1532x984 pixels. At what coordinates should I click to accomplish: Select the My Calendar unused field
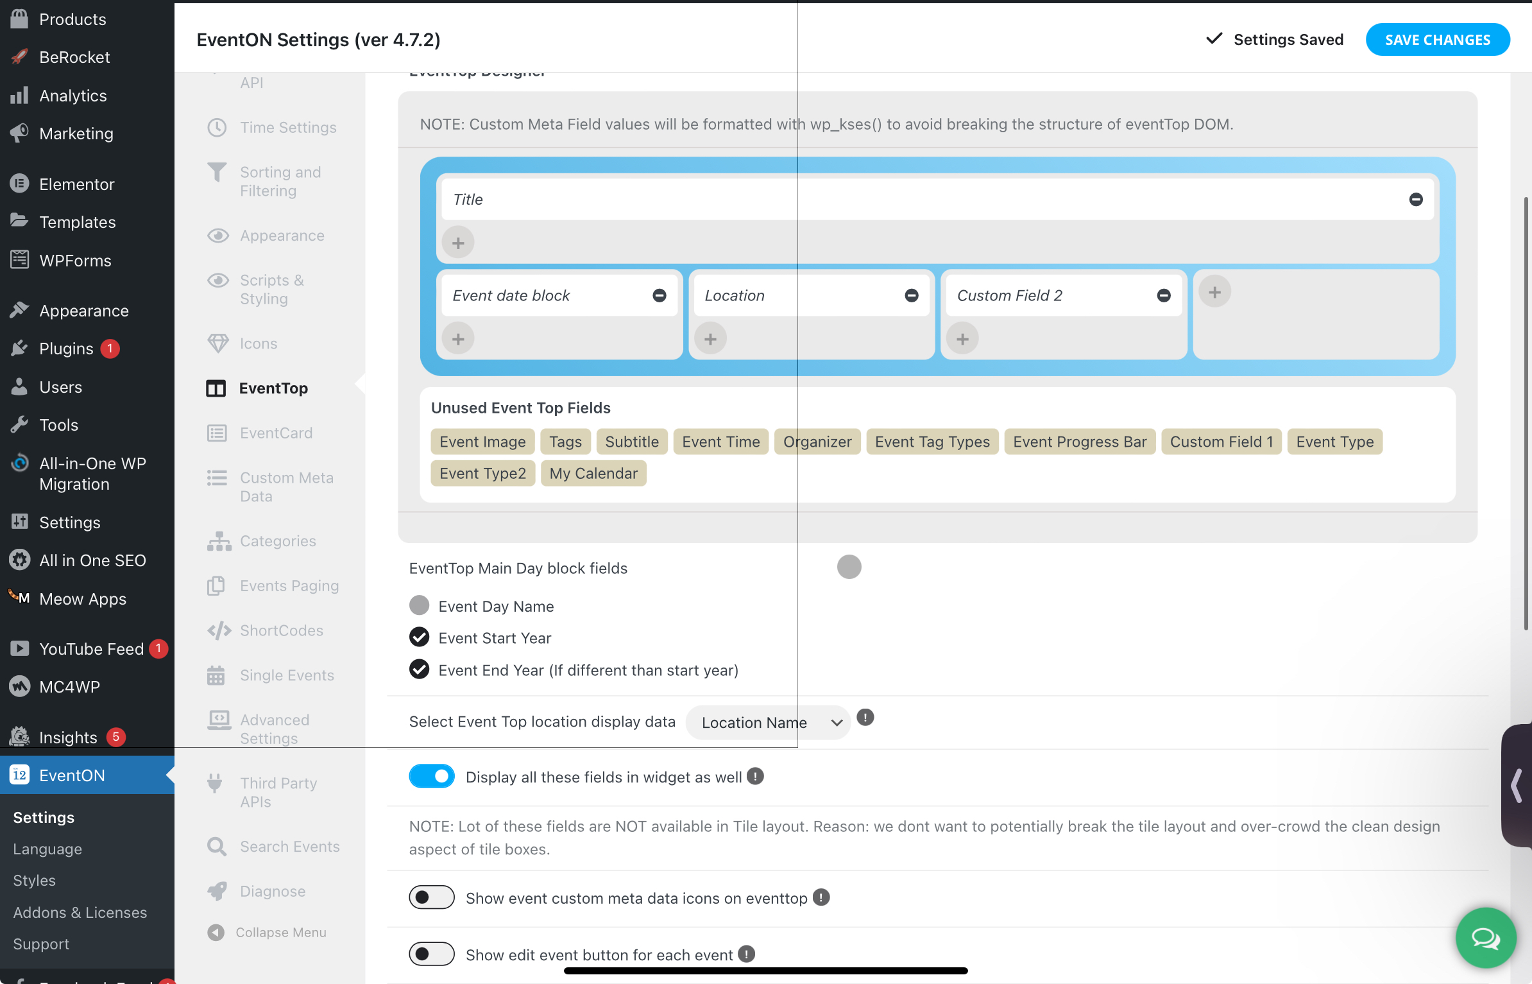tap(593, 473)
